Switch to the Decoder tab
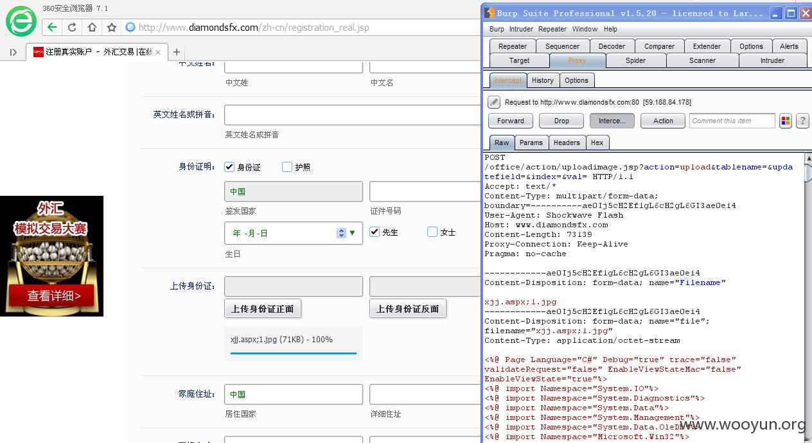 click(612, 46)
